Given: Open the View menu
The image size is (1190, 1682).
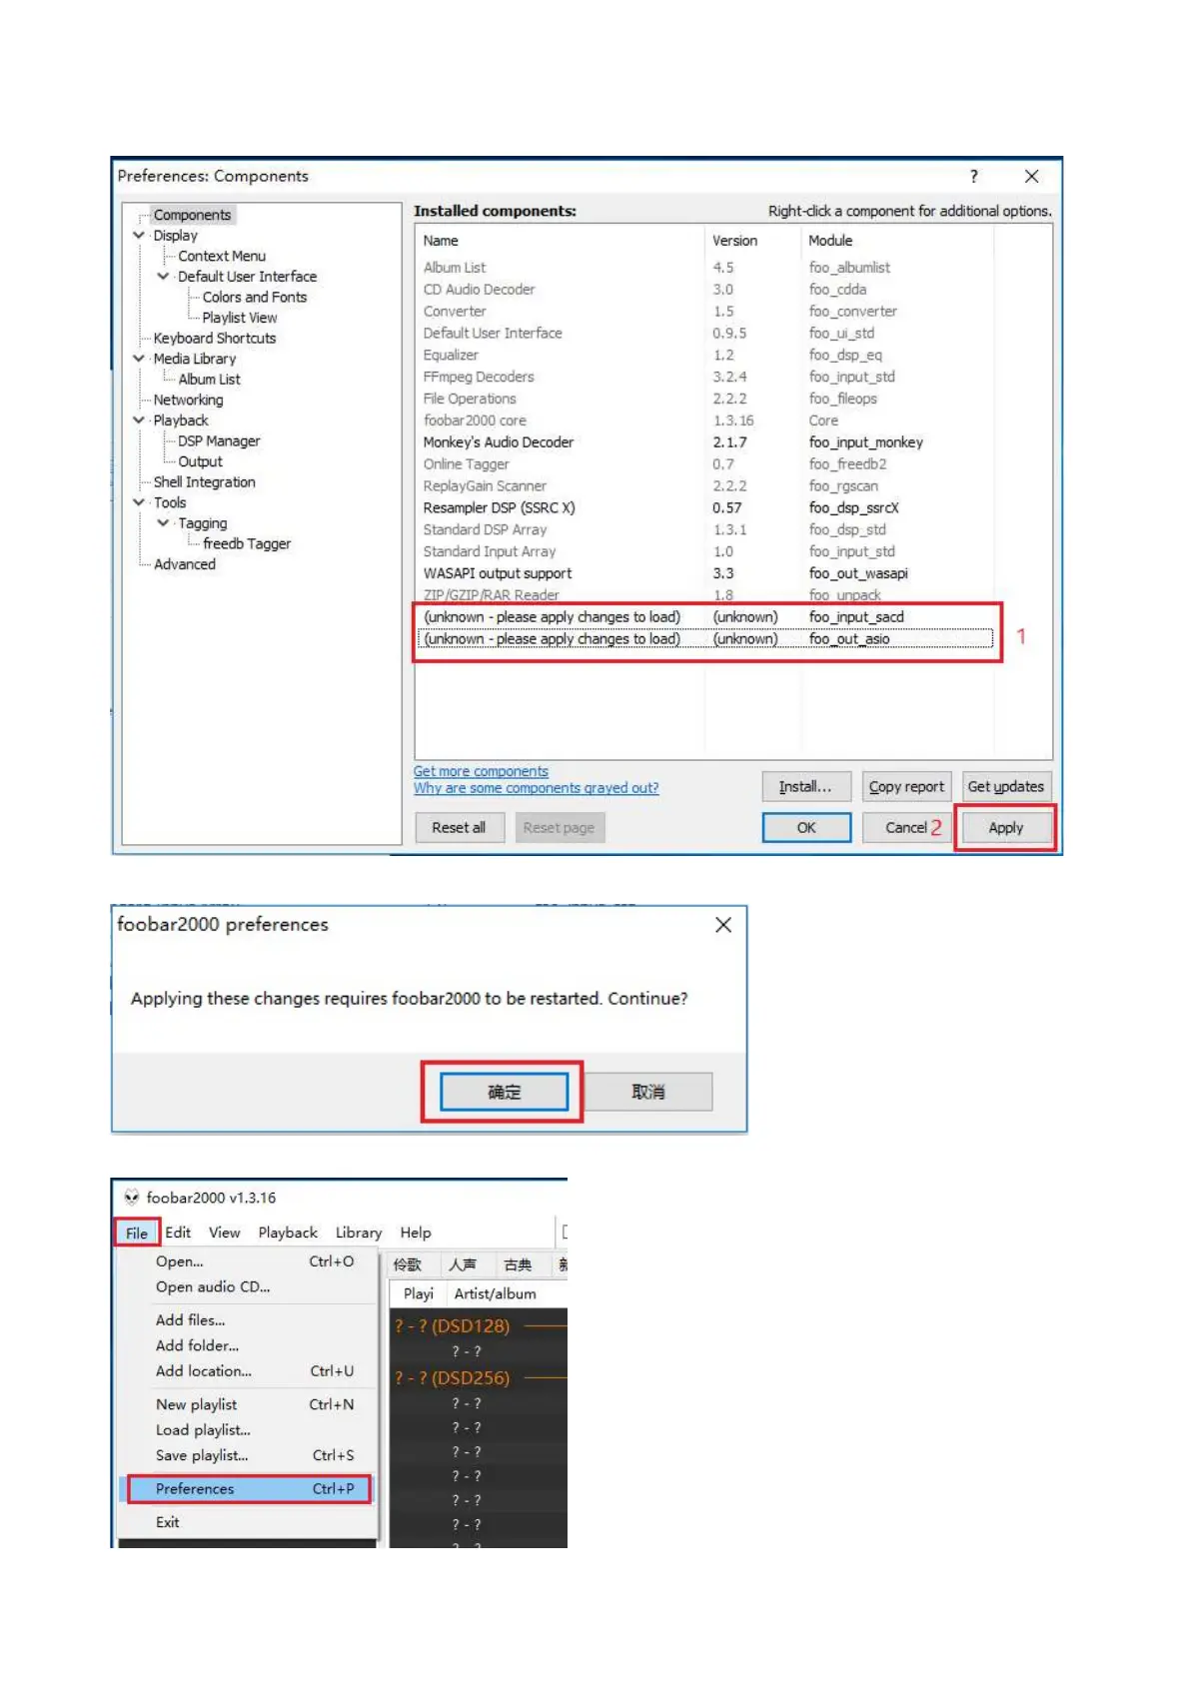Looking at the screenshot, I should [x=224, y=1234].
